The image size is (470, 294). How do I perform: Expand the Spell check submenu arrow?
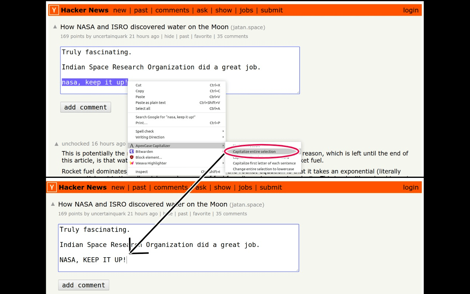[x=223, y=131]
